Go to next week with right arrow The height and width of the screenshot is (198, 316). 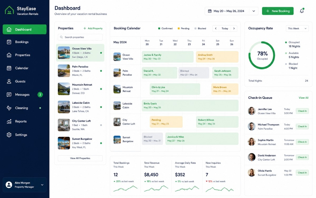(x=234, y=28)
